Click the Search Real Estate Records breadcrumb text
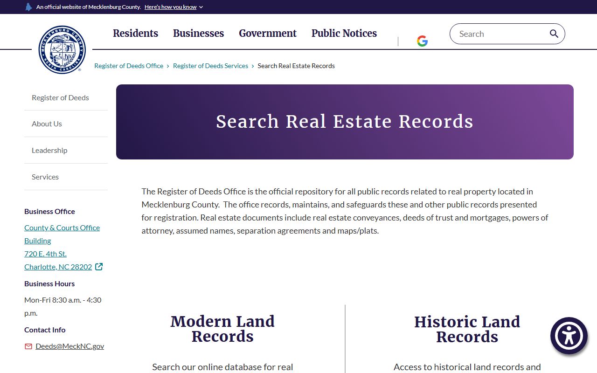 (x=296, y=66)
